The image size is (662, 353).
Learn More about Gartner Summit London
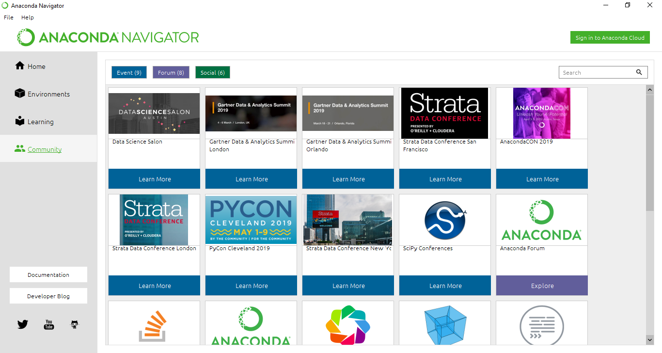(251, 179)
